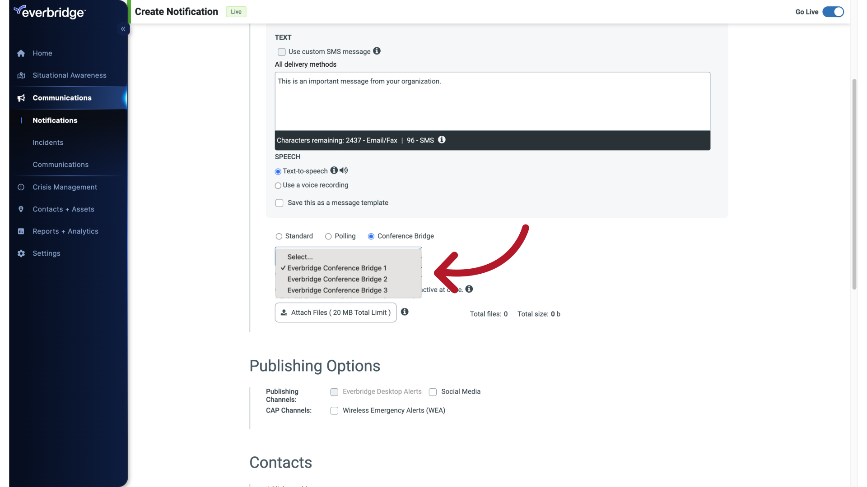This screenshot has width=867, height=487.
Task: Open Situational Awareness from sidebar icon
Action: click(21, 75)
